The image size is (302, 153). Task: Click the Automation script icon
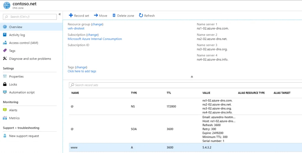point(5,92)
